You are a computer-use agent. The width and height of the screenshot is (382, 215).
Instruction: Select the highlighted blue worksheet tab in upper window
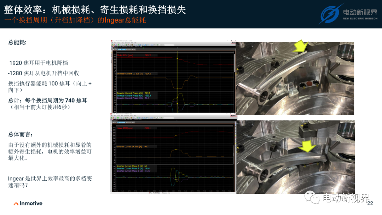pos(122,50)
